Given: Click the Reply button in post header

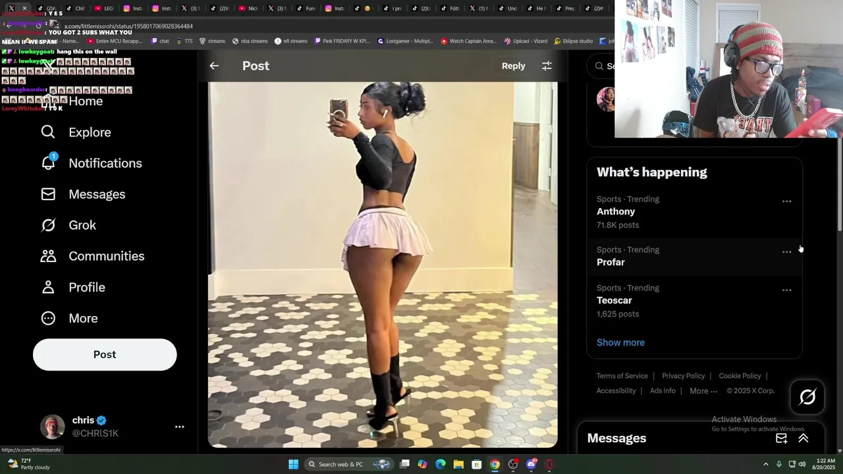Looking at the screenshot, I should point(513,66).
